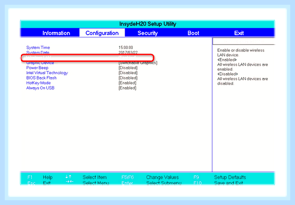295x205 pixels.
Task: Click the Select Item hint
Action: [95, 177]
